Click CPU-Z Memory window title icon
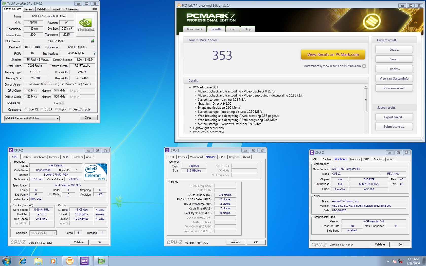 tap(167, 150)
